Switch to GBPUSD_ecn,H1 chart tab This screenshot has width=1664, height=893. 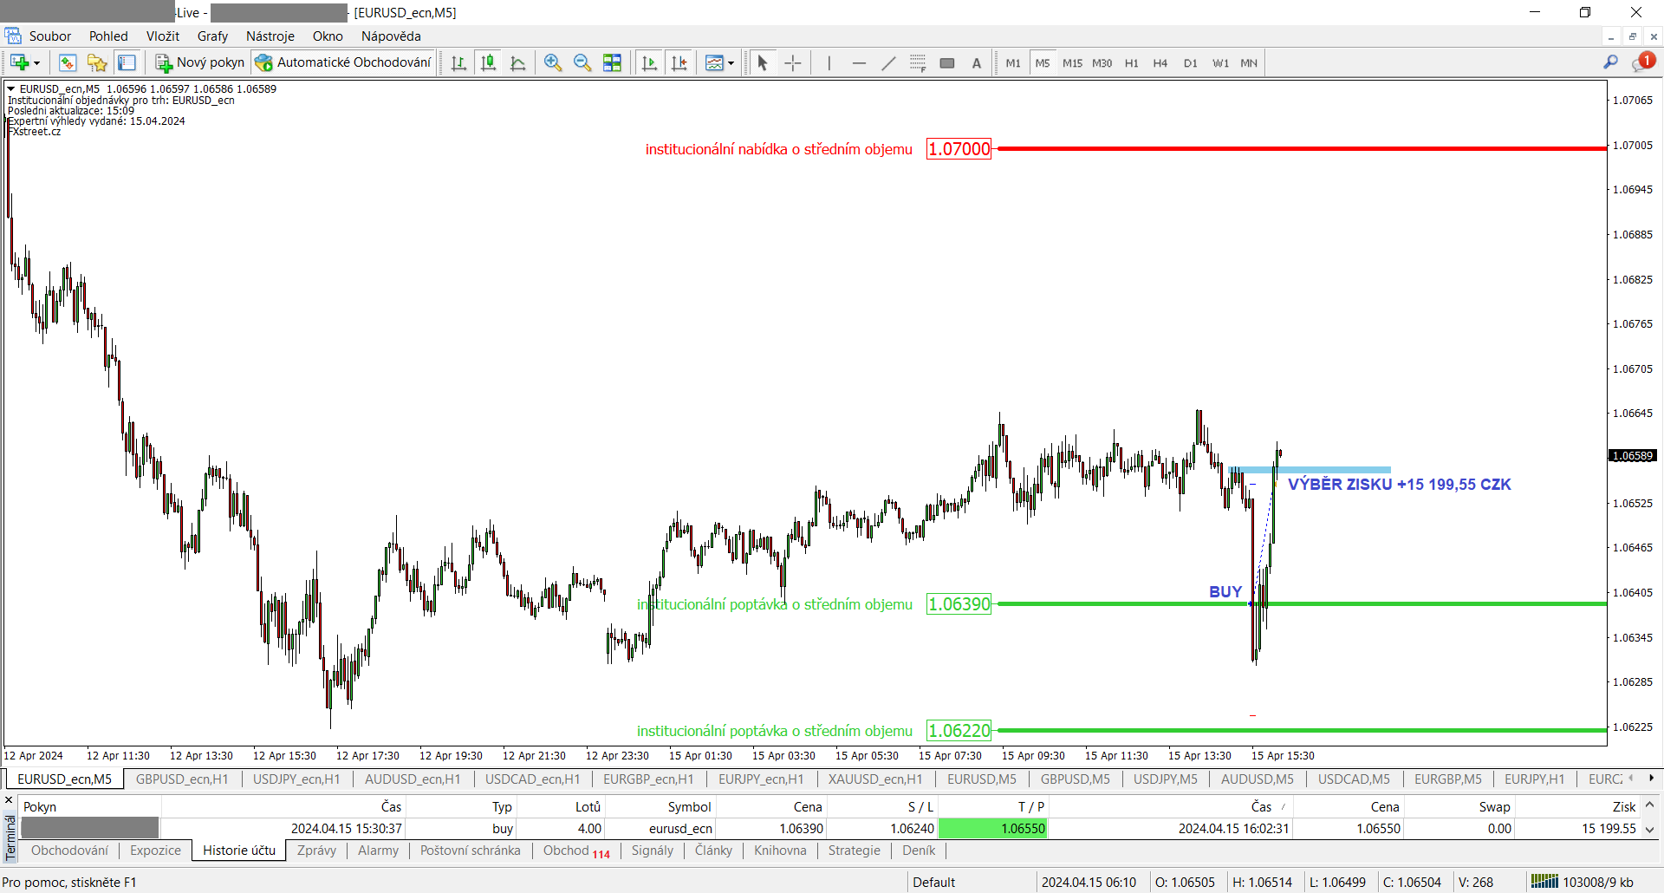tap(182, 779)
